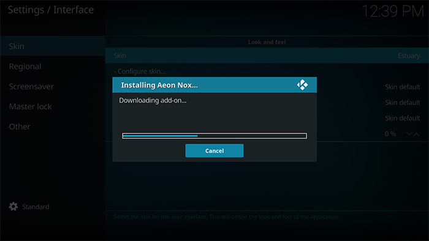This screenshot has height=241, width=429.
Task: Click the Kodi logo in dialog header
Action: (x=302, y=85)
